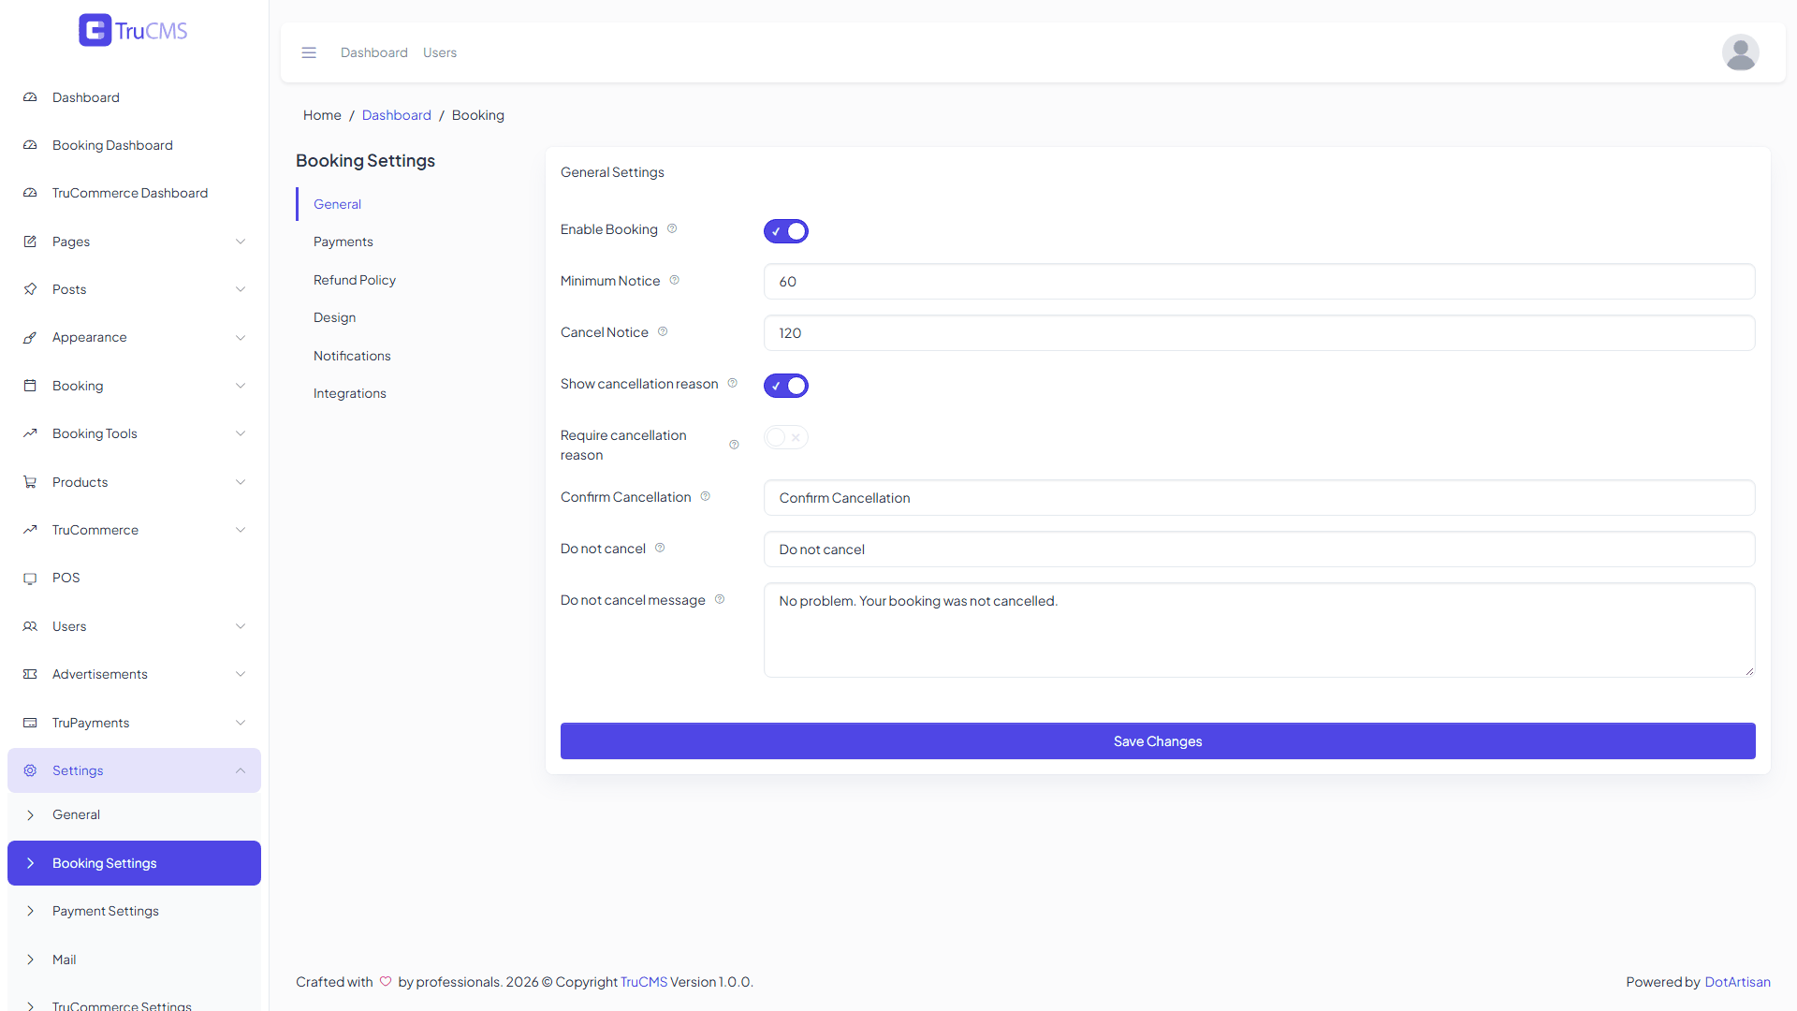Click the Posts pin icon in sidebar

30,289
